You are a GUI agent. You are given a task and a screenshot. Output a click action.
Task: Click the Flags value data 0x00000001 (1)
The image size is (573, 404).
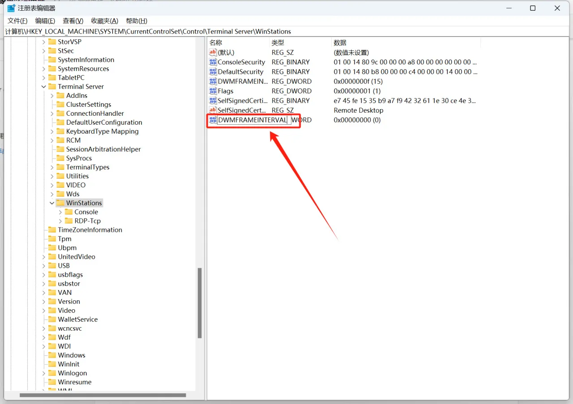pyautogui.click(x=357, y=91)
